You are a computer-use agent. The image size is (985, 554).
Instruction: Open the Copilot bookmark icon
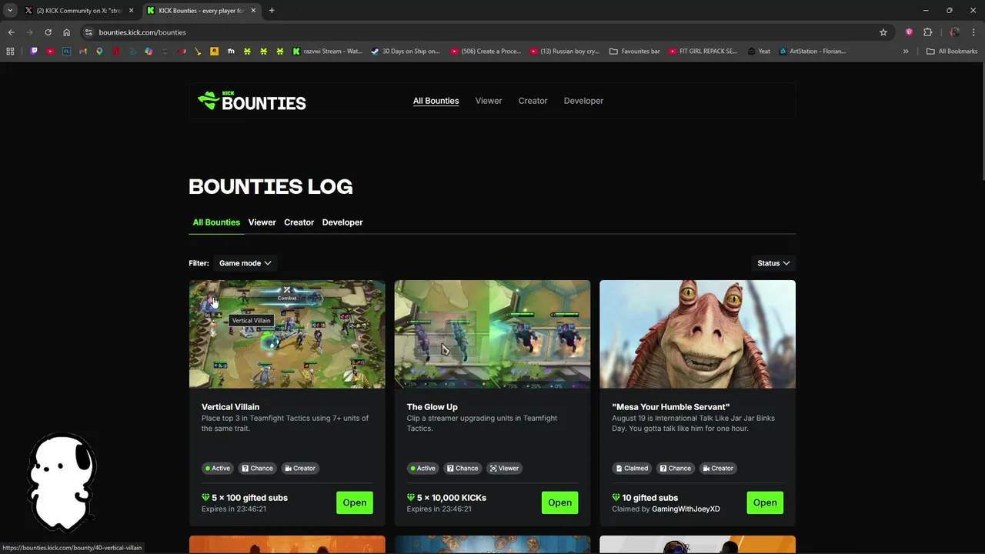click(149, 52)
